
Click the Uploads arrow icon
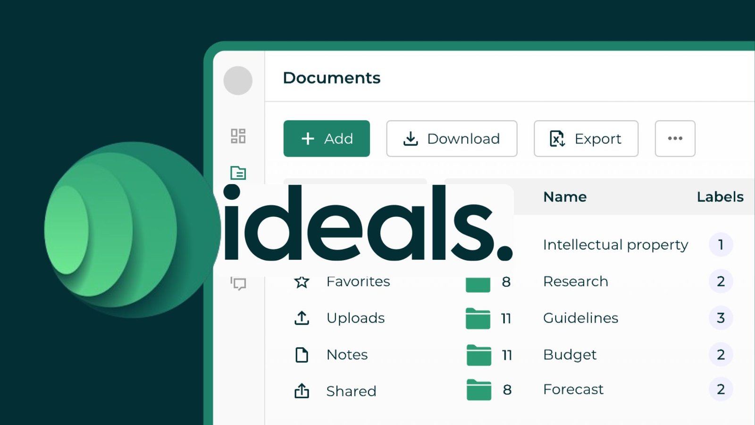(302, 318)
